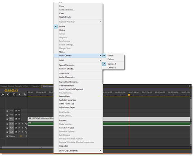194x156 pixels.
Task: Open timeline panel menu icon
Action: point(189,86)
